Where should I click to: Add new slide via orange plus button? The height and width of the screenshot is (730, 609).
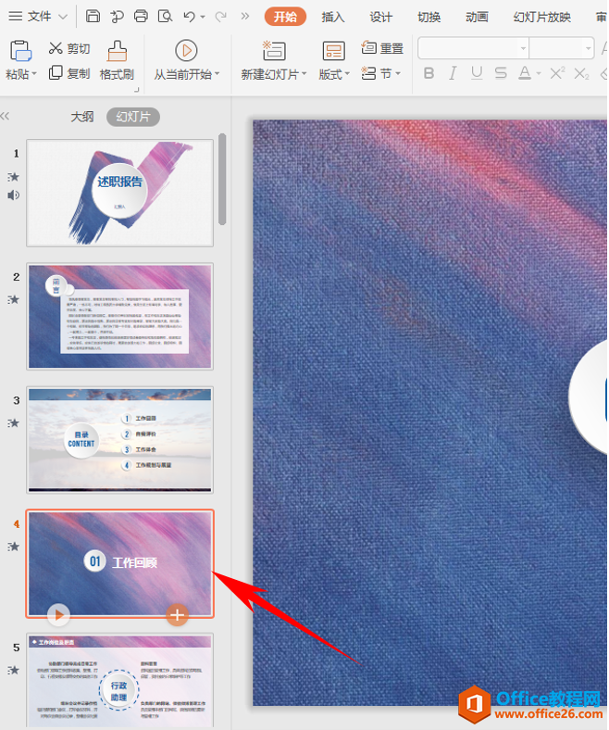coord(178,615)
